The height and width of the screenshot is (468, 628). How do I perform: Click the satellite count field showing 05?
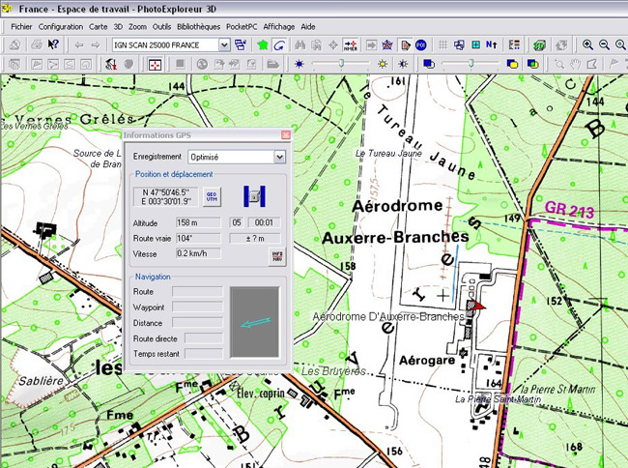pos(237,222)
